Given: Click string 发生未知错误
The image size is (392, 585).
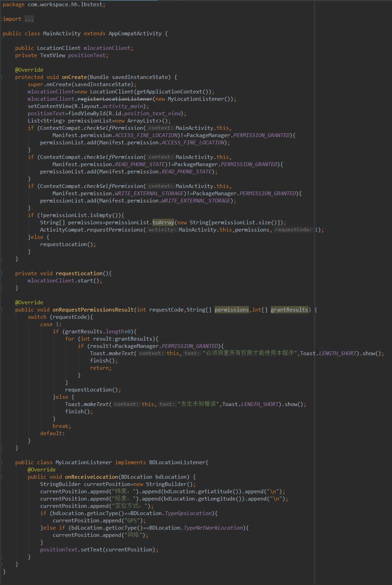Looking at the screenshot, I should 199,404.
